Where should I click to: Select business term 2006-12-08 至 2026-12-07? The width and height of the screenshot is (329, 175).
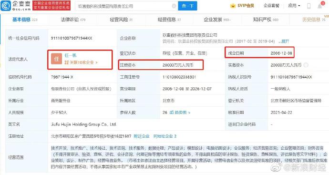[187, 89]
